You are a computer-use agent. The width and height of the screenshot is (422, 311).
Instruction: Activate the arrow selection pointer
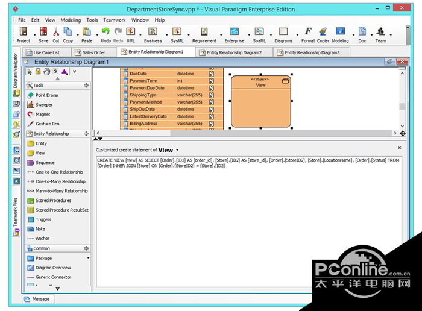pos(30,72)
